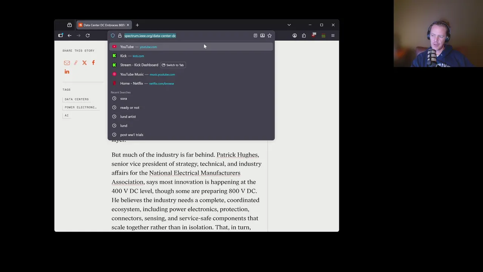Choose recent search 'lund'
This screenshot has width=483, height=272.
pyautogui.click(x=191, y=126)
